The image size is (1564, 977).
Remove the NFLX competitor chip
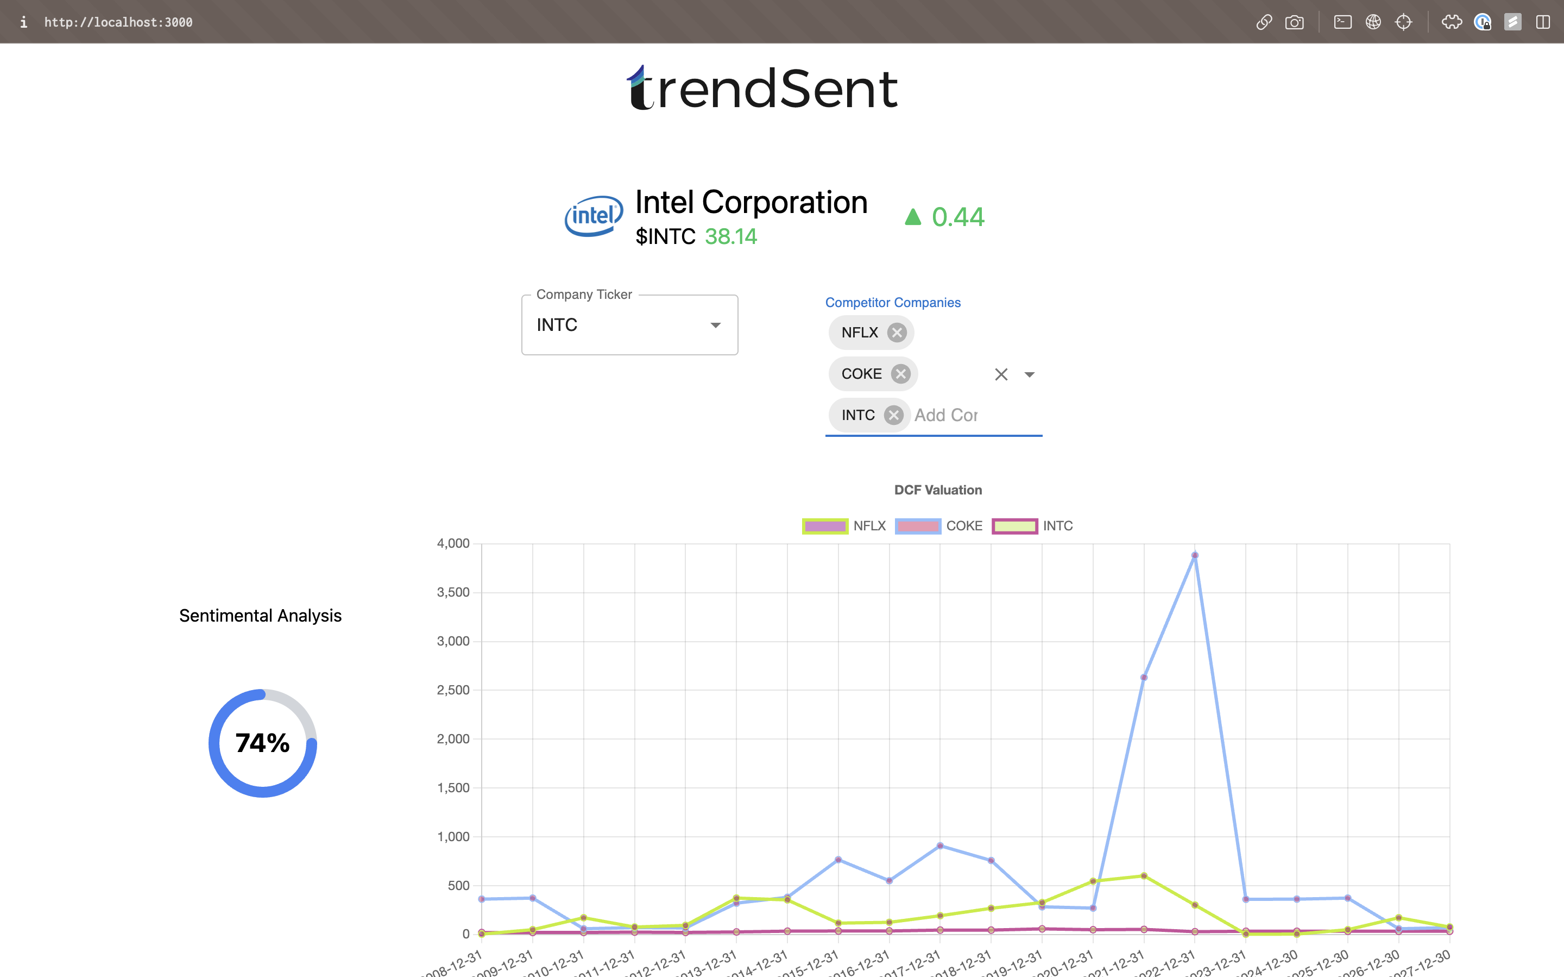896,333
